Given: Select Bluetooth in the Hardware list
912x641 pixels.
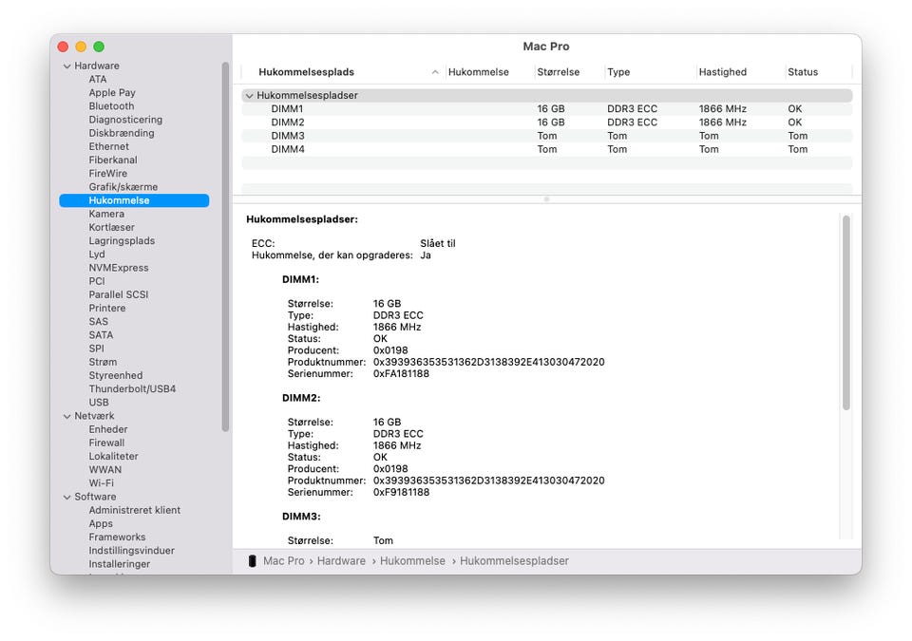Looking at the screenshot, I should [x=111, y=106].
